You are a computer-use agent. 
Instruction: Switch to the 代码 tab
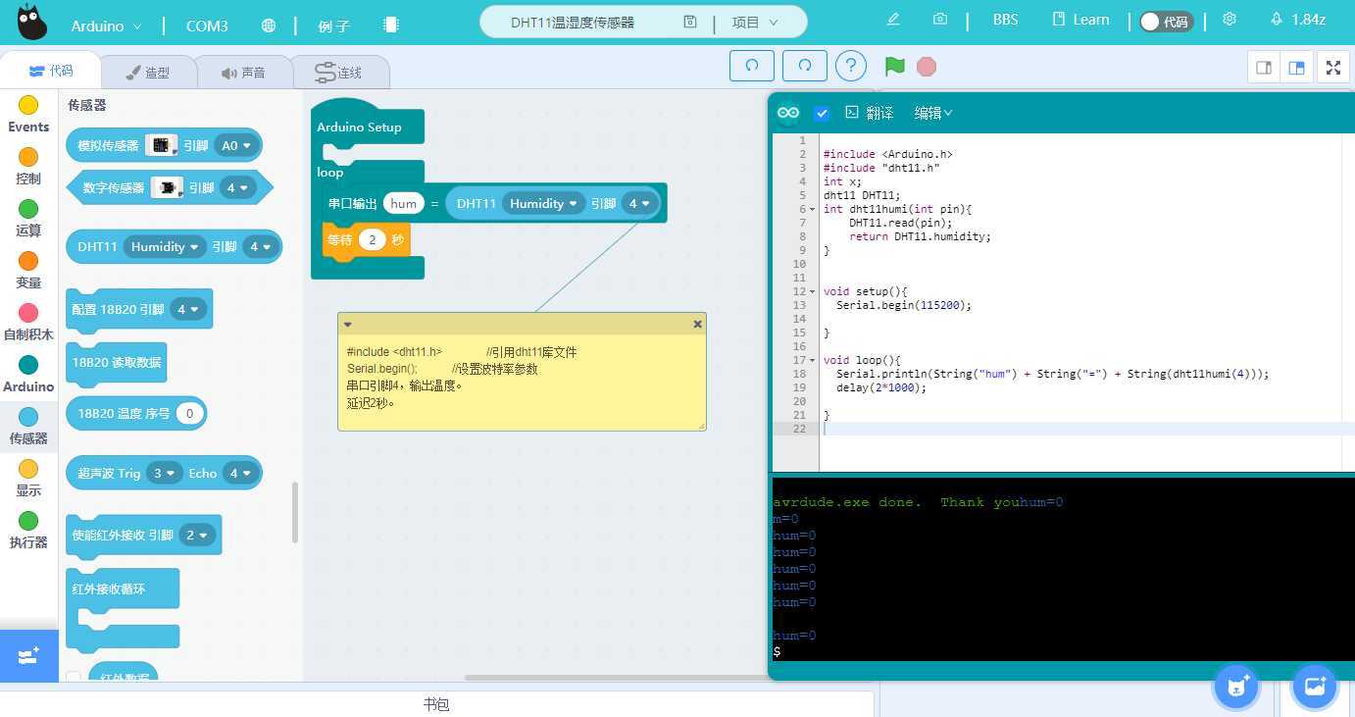(51, 71)
